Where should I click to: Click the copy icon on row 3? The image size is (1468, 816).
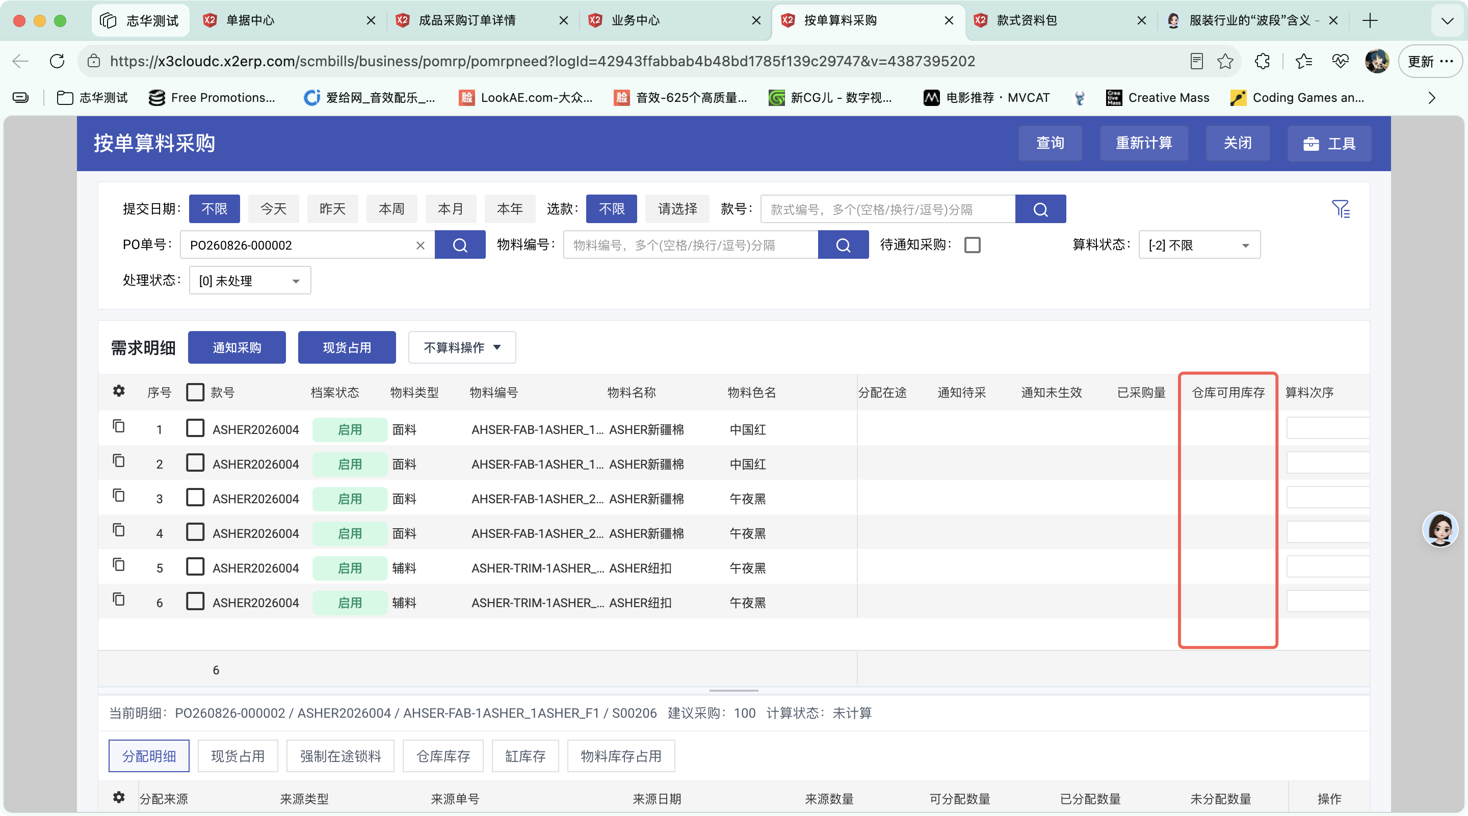[119, 496]
